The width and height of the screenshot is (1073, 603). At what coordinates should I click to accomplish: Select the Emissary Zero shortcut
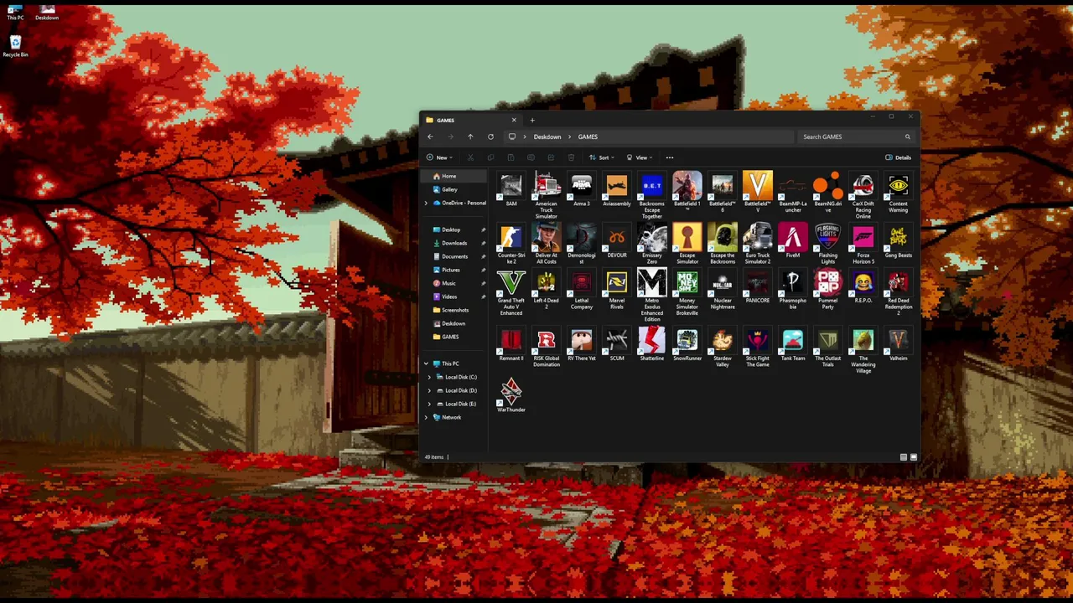(652, 244)
